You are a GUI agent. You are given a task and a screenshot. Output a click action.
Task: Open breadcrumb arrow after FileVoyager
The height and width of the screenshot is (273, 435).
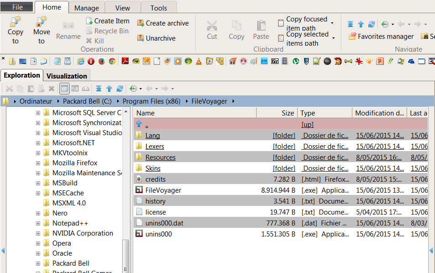pyautogui.click(x=233, y=101)
